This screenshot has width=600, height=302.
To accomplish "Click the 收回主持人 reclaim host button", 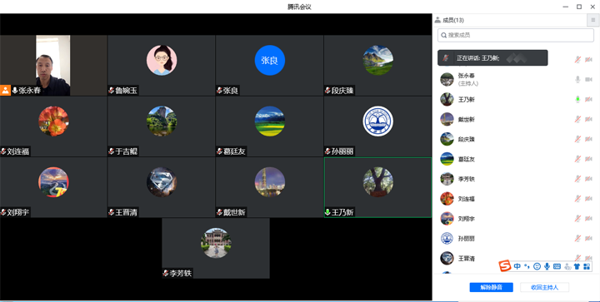I will pos(544,288).
